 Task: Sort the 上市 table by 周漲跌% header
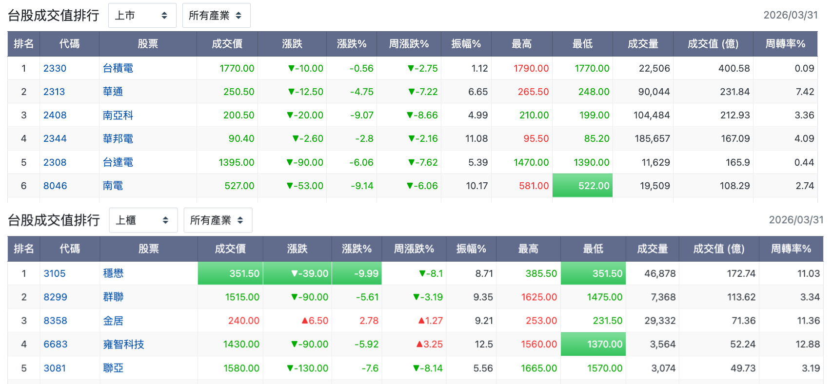tap(409, 44)
